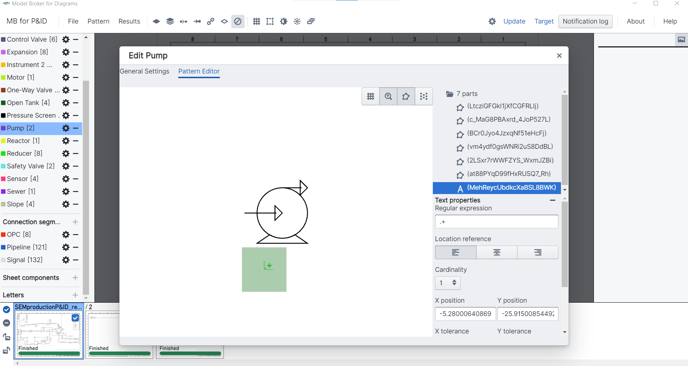
Task: Select Sewer [1] in pattern list
Action: [x=21, y=192]
